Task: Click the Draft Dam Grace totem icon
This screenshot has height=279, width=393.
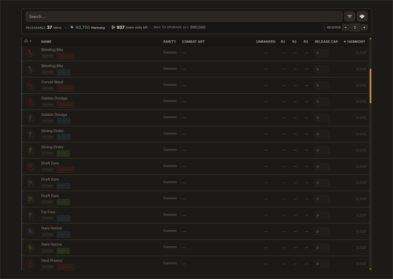Action: click(x=30, y=183)
